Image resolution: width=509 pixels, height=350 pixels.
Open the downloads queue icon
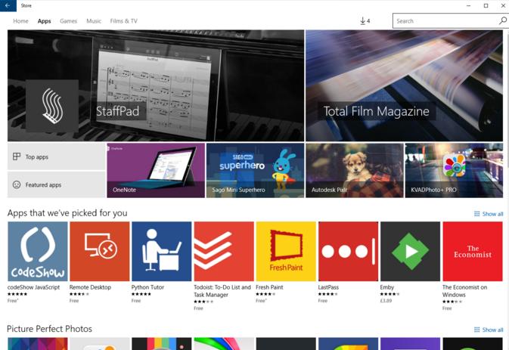(x=365, y=21)
